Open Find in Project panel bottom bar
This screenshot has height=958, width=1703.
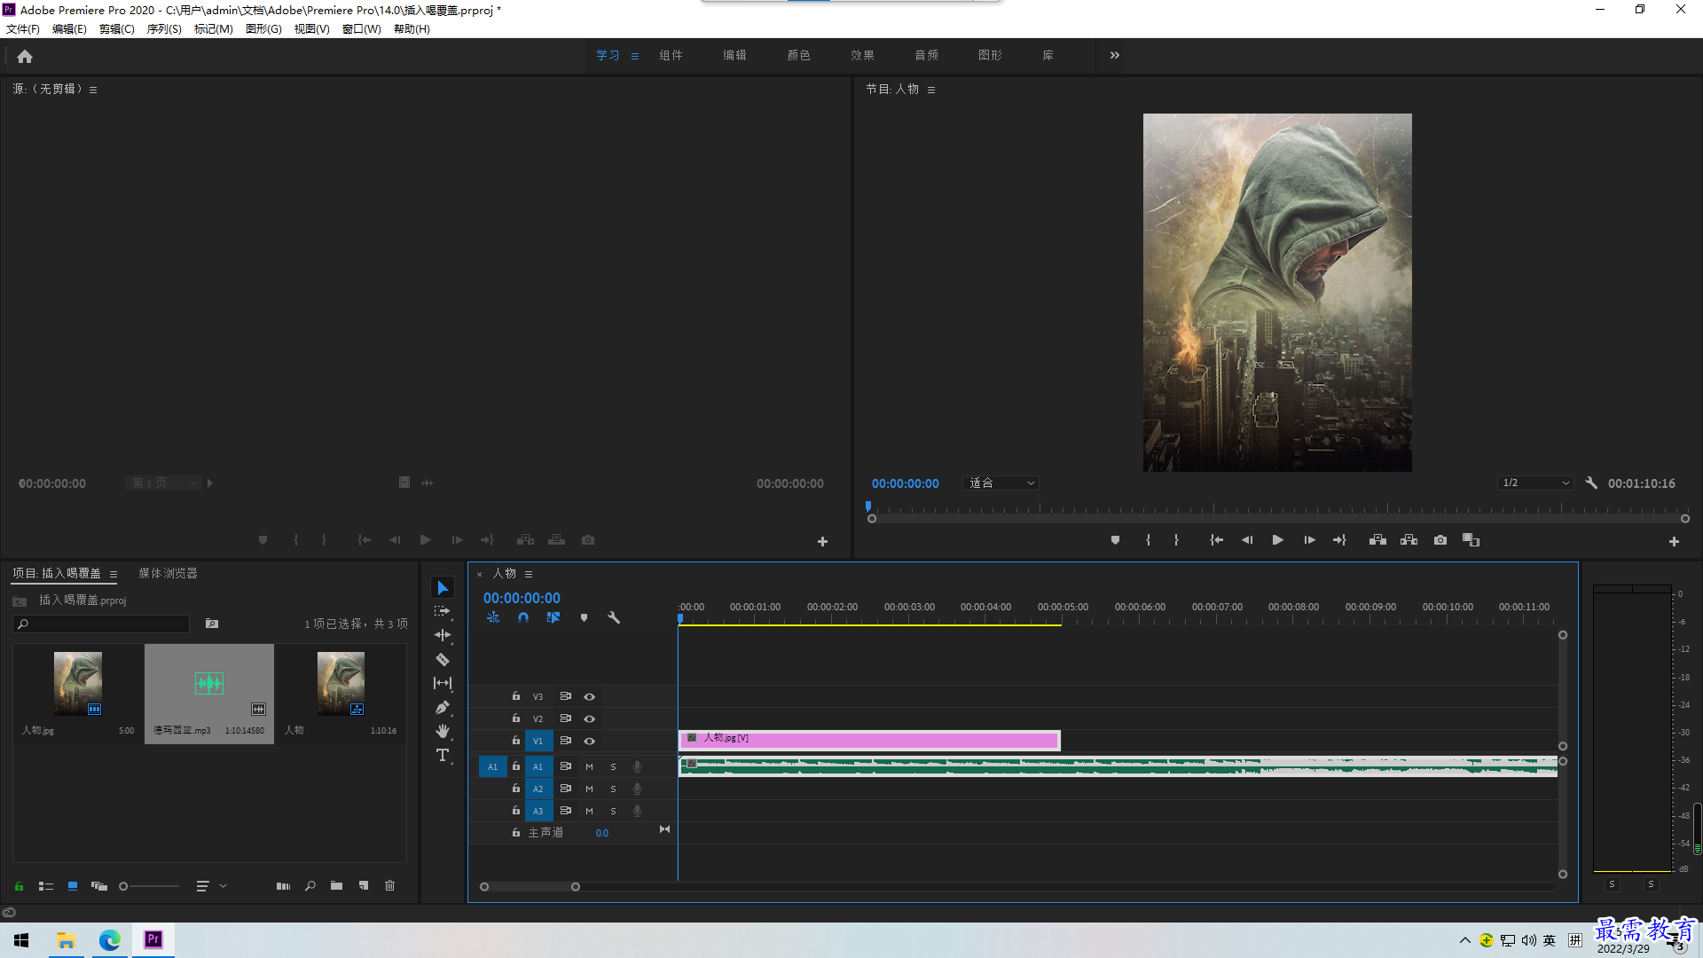(x=310, y=886)
